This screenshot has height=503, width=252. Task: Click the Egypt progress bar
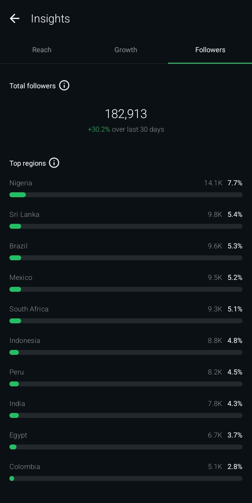pos(126,447)
